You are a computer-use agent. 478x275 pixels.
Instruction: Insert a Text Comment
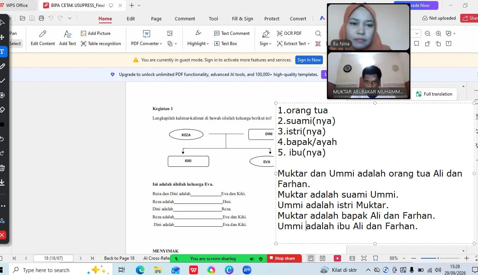pyautogui.click(x=232, y=33)
